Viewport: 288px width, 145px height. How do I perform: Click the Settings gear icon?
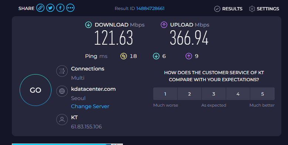pos(252,9)
